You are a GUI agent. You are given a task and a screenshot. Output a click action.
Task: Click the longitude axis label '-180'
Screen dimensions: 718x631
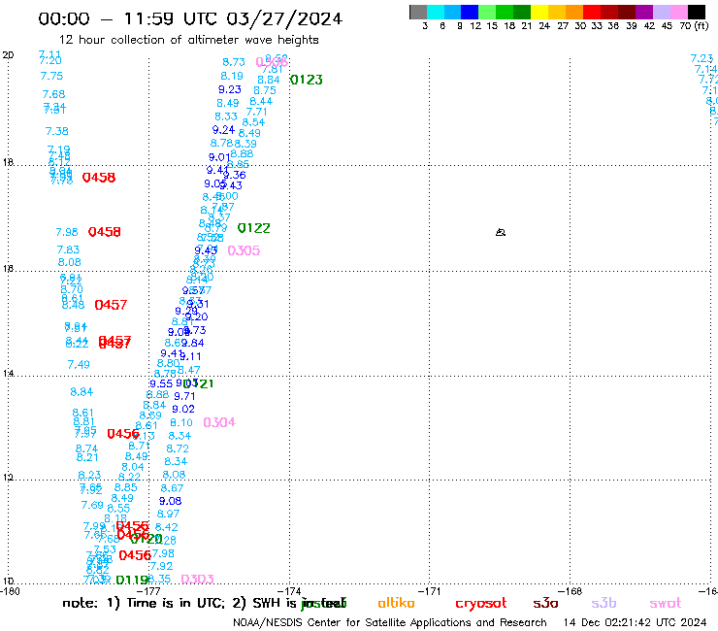point(10,591)
